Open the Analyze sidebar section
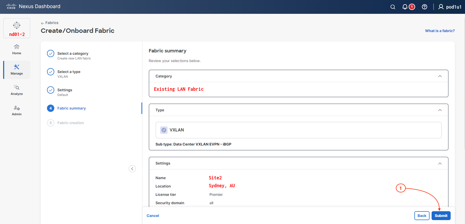 [x=17, y=90]
